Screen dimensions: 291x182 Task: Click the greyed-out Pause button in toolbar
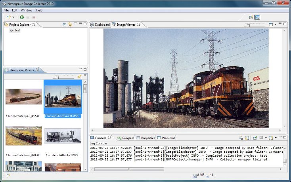(x=28, y=17)
